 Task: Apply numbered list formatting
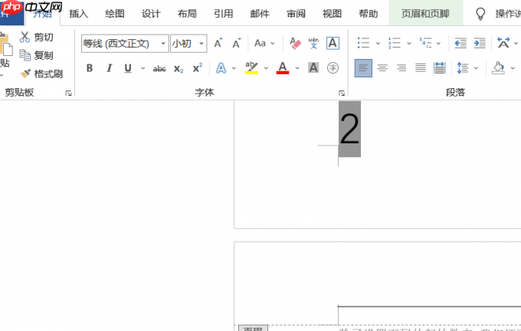point(395,43)
